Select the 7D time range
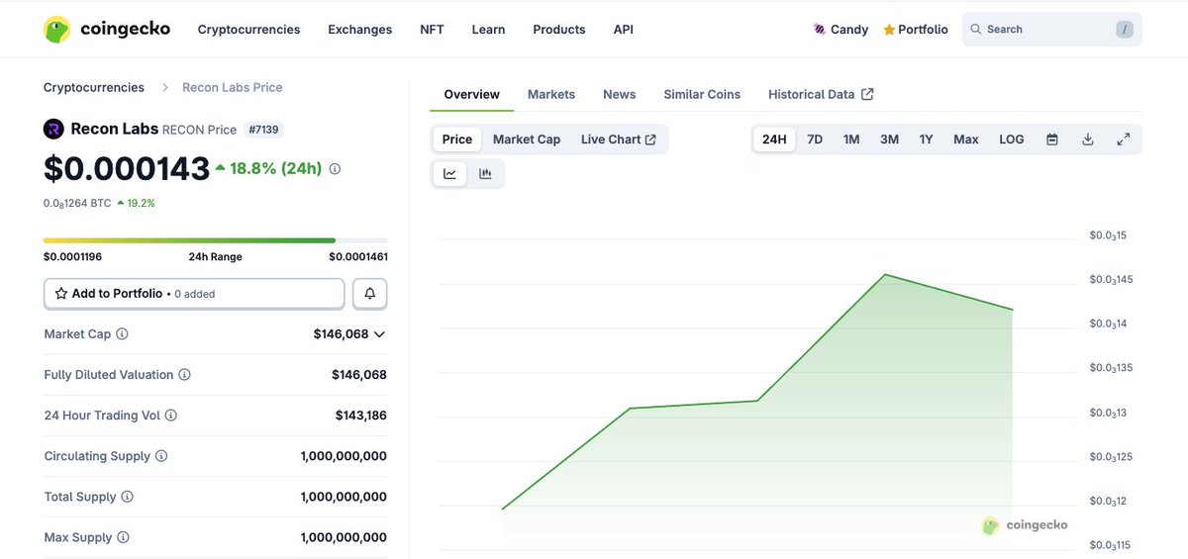The width and height of the screenshot is (1188, 559). pos(815,140)
